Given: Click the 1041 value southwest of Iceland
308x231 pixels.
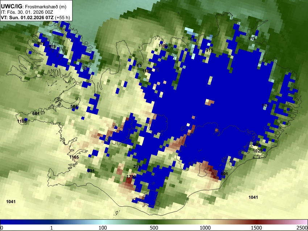Looking at the screenshot, I should (x=11, y=202).
